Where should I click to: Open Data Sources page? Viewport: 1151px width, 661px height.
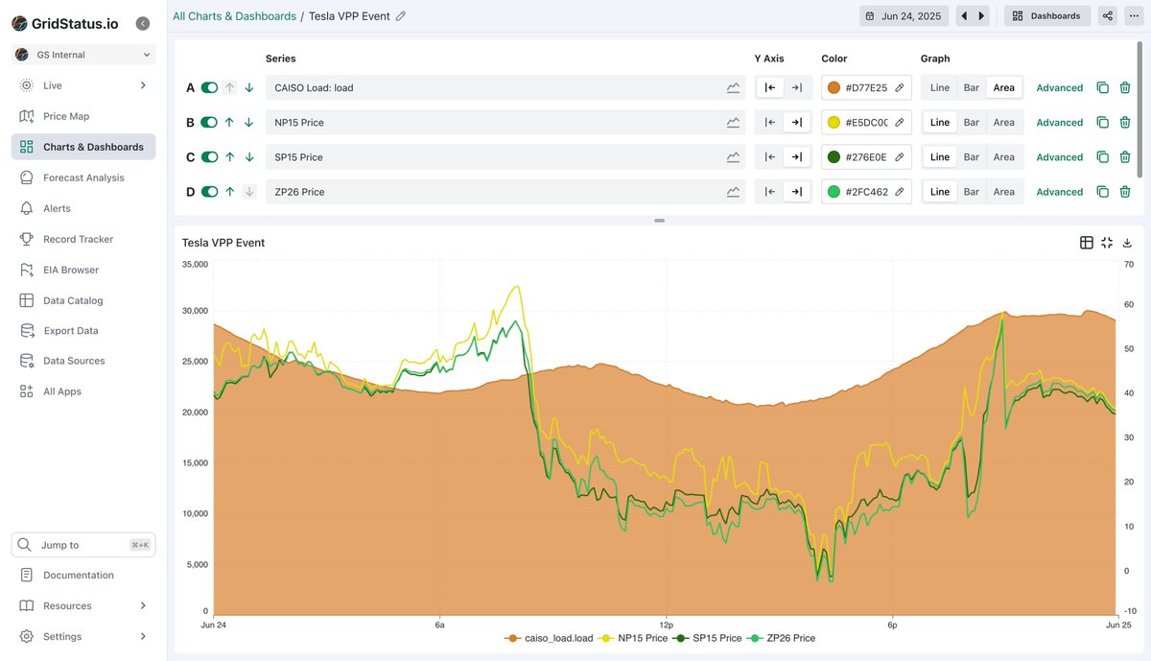[x=83, y=361]
